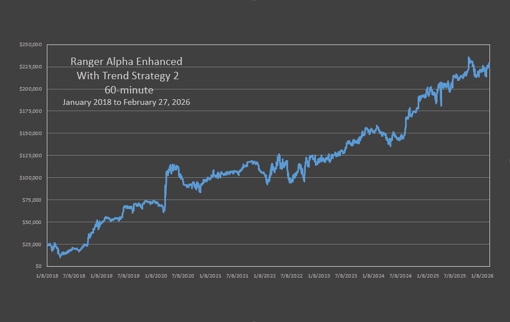The height and width of the screenshot is (322, 510).
Task: Select the "January 2018 to February 27, 2026" subtitle
Action: click(x=126, y=103)
